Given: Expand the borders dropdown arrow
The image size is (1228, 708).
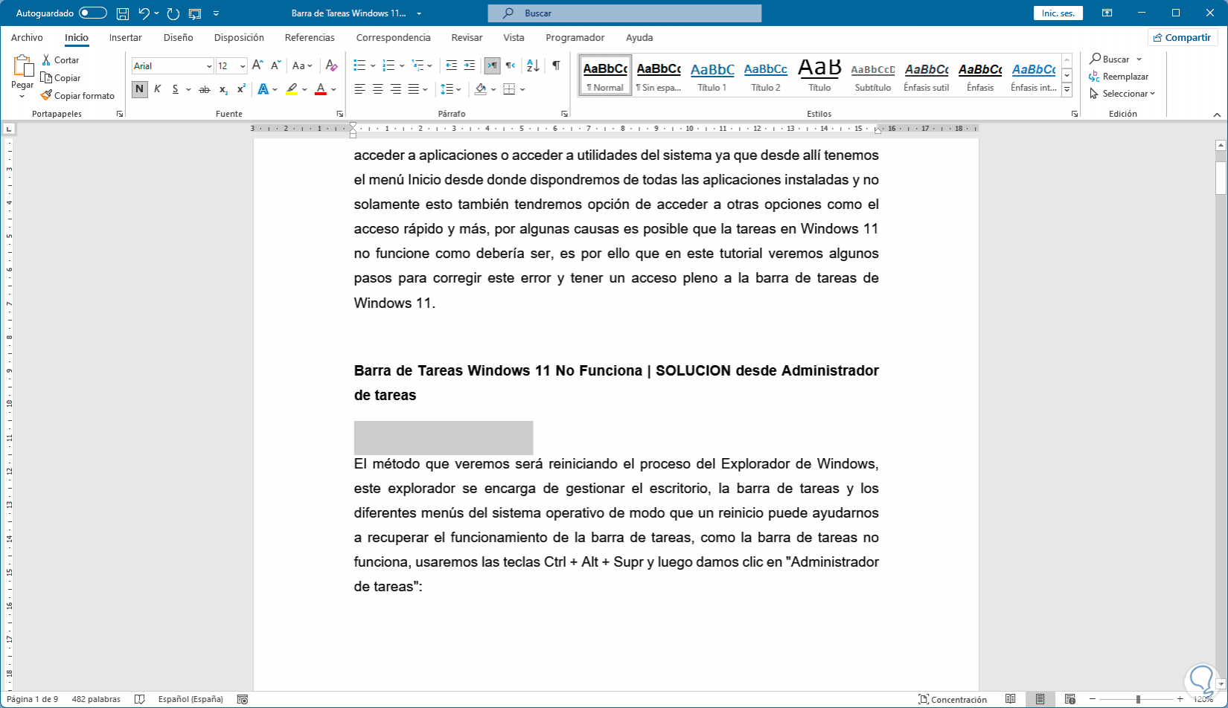Looking at the screenshot, I should click(522, 89).
